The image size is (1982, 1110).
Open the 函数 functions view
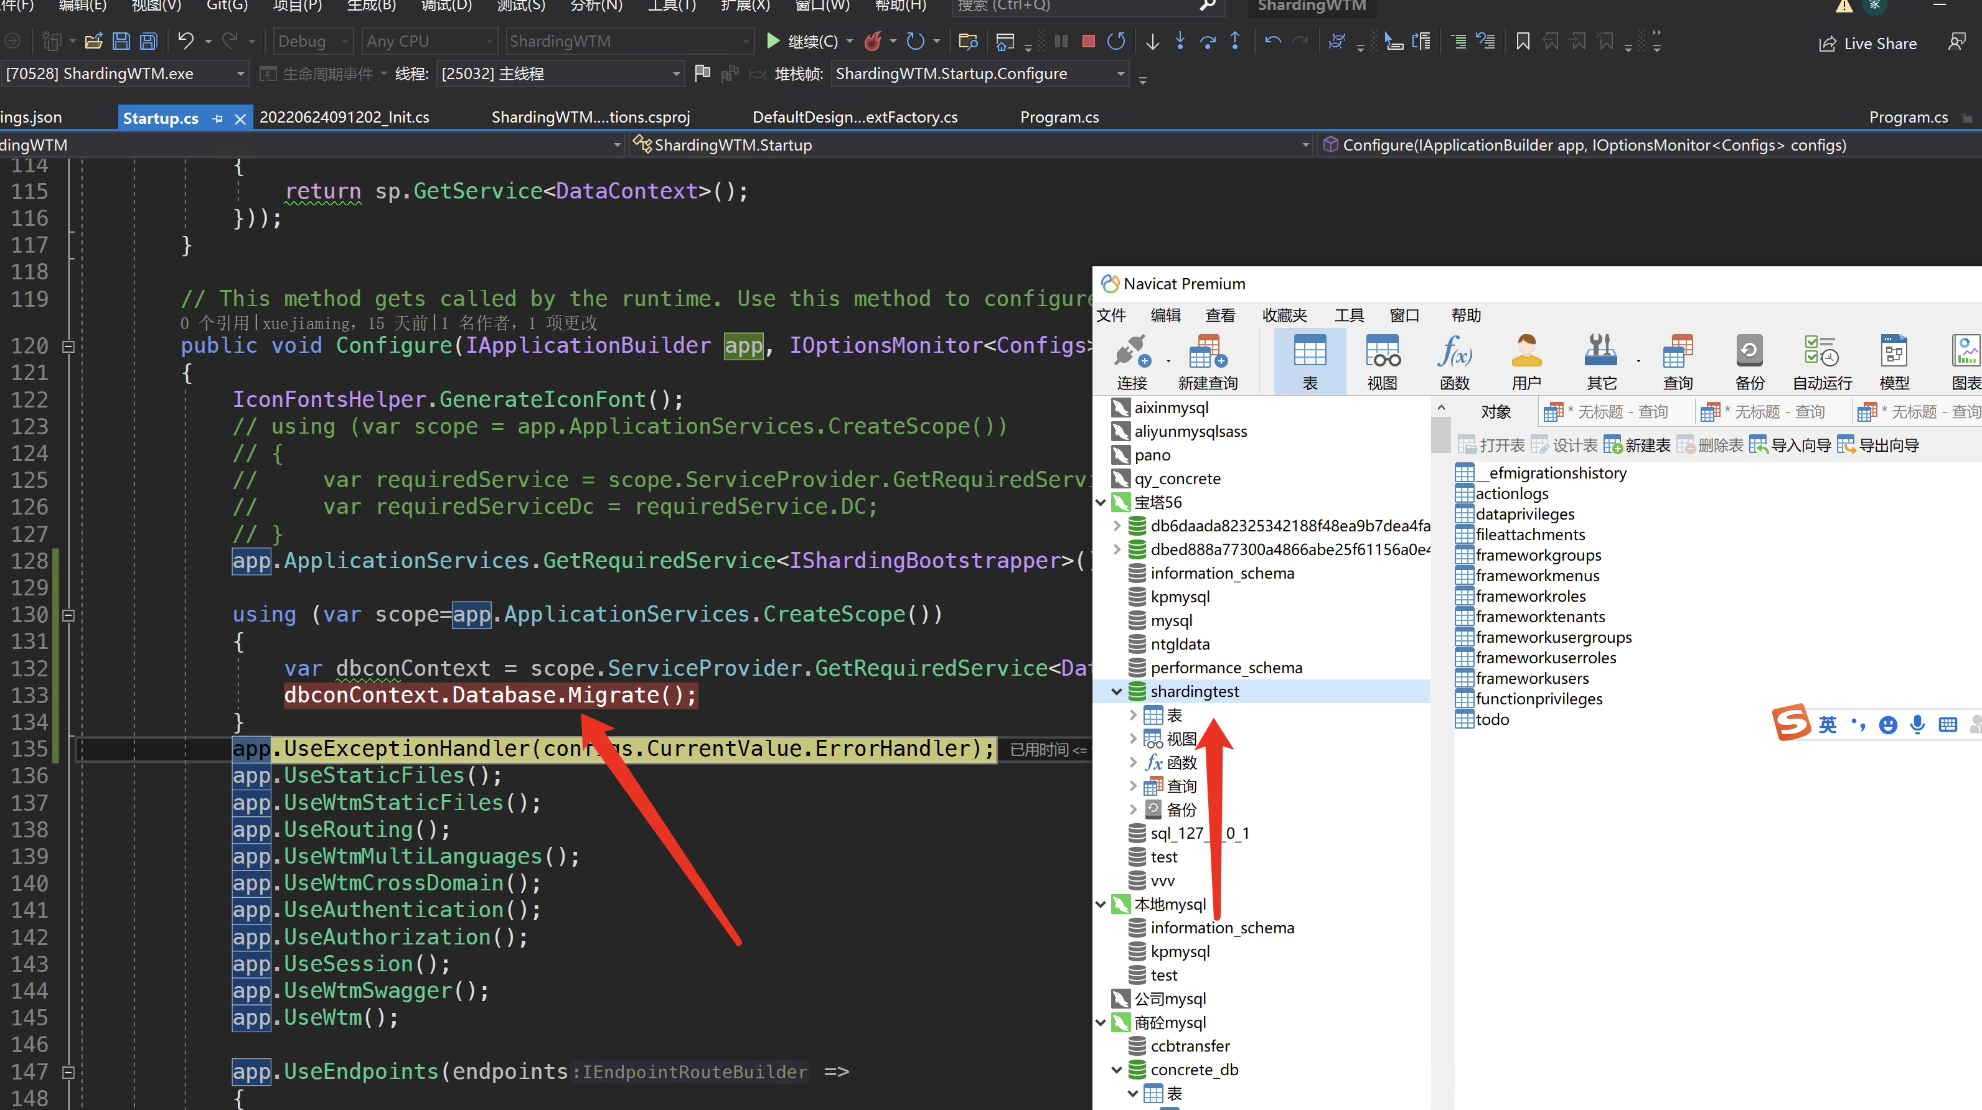(x=1454, y=360)
